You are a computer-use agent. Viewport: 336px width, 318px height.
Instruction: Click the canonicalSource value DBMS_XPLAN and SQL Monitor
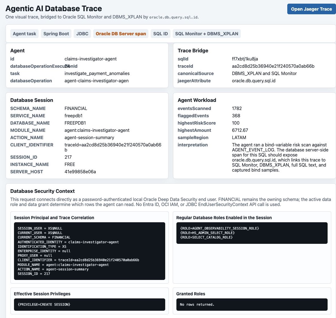tap(264, 73)
